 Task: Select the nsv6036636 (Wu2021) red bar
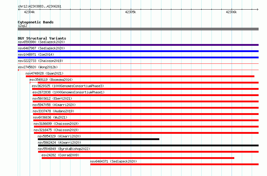[x=146, y=120]
